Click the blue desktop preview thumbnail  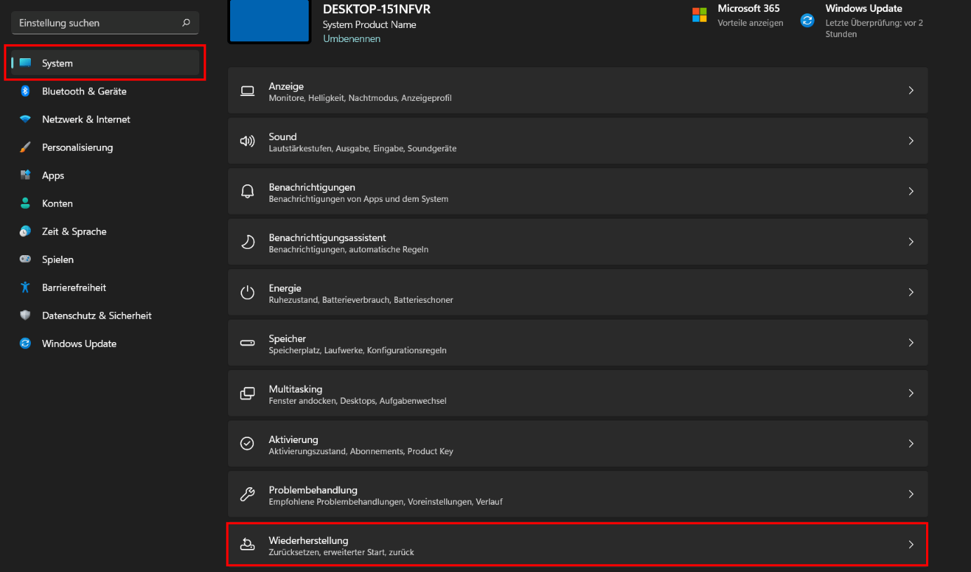point(269,21)
